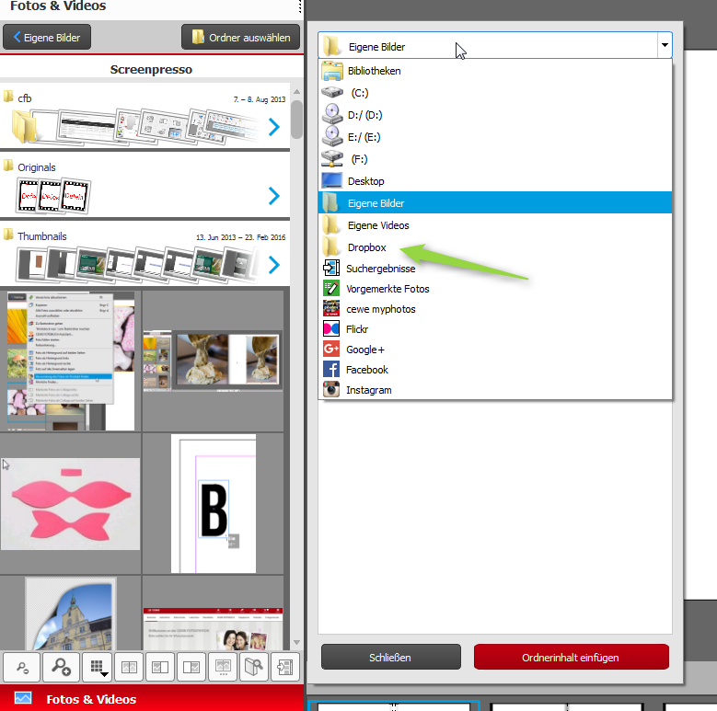Image resolution: width=717 pixels, height=711 pixels.
Task: Select the website screenshot thumbnail
Action: pyautogui.click(x=213, y=629)
